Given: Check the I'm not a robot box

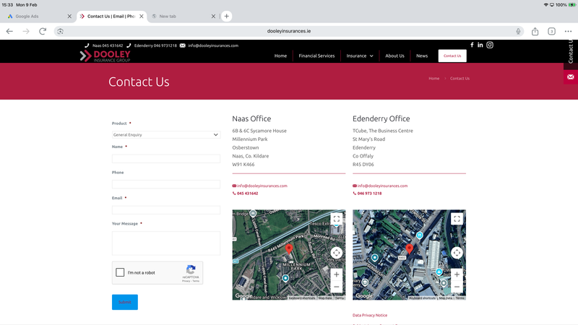Looking at the screenshot, I should (120, 272).
